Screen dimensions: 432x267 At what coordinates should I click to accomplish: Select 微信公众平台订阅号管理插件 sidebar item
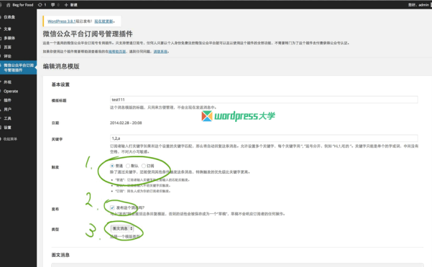click(x=18, y=67)
